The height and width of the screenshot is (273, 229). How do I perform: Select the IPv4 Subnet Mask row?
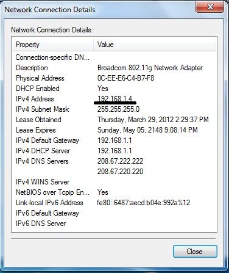114,109
